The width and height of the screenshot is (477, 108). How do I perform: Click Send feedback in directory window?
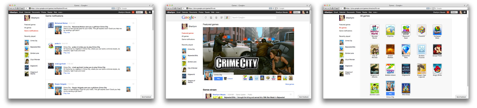click(x=461, y=97)
